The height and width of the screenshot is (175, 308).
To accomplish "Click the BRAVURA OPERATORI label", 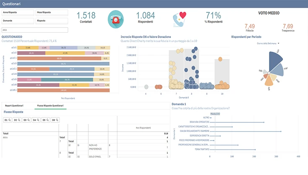I will coord(199,122).
